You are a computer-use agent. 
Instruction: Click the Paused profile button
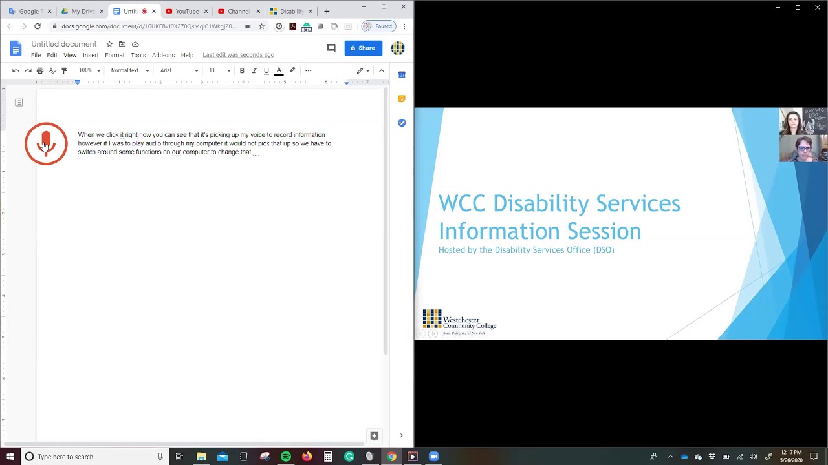pos(378,26)
